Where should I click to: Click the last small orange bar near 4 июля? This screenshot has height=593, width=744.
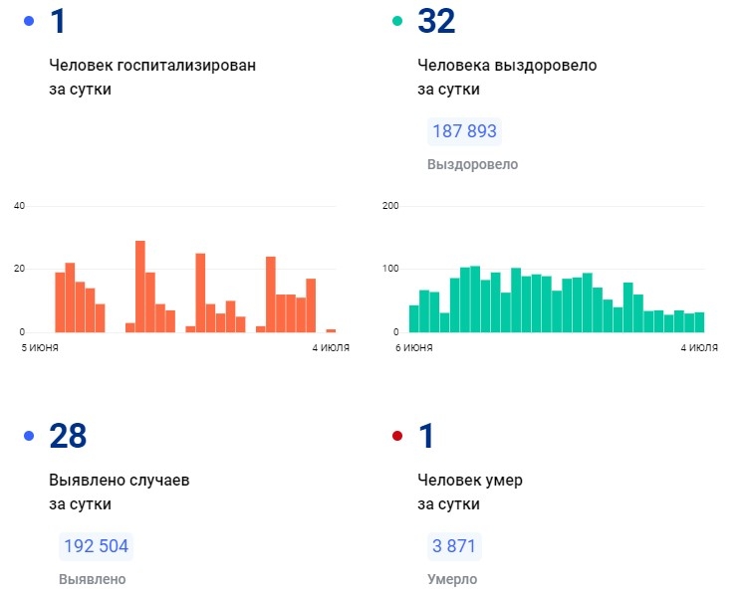coord(331,330)
